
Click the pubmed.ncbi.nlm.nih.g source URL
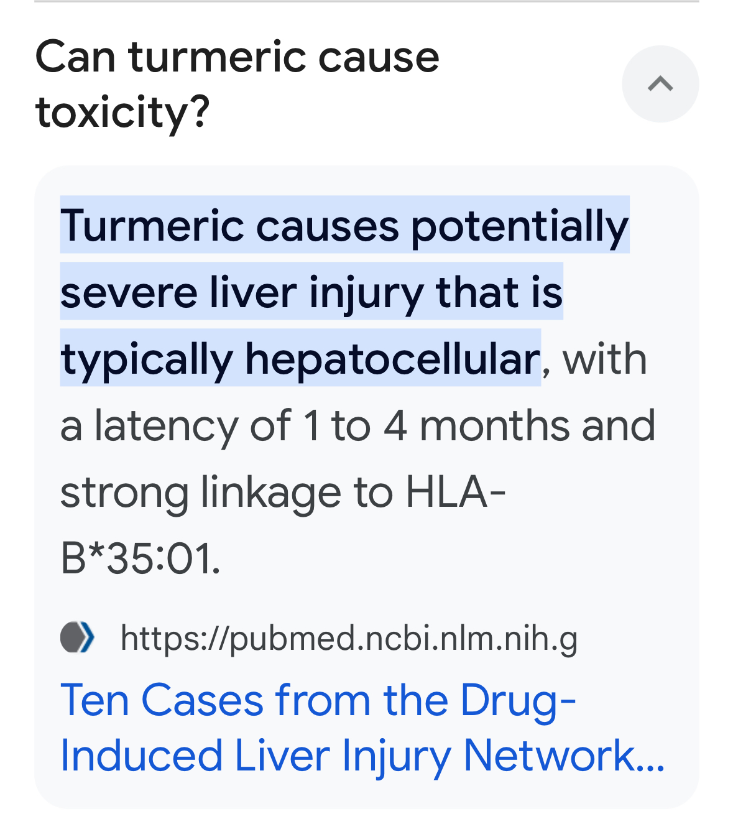point(349,639)
